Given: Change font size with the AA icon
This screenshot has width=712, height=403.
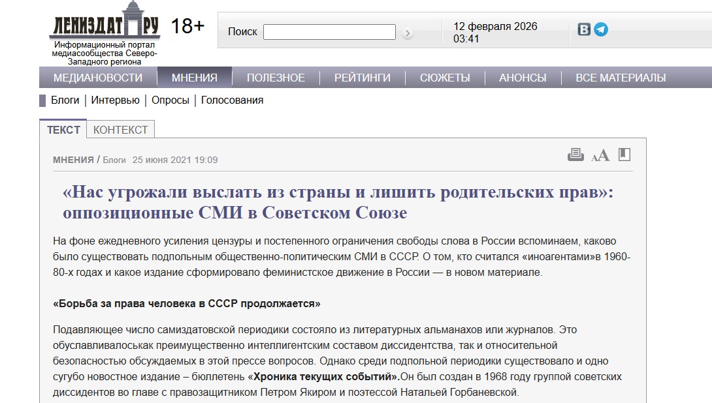Looking at the screenshot, I should coord(600,155).
